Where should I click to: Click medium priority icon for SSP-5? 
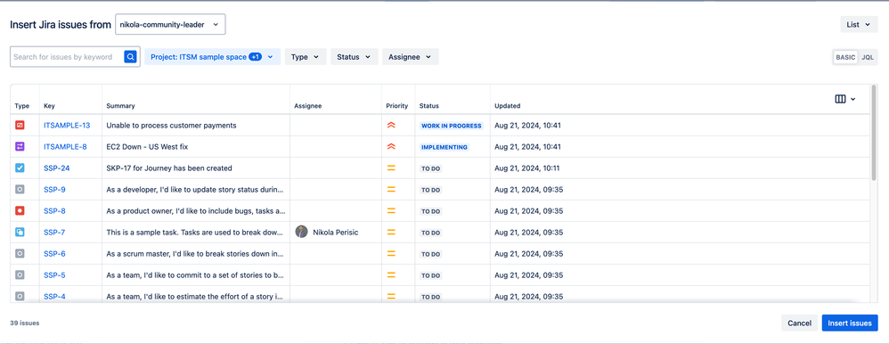[x=391, y=275]
